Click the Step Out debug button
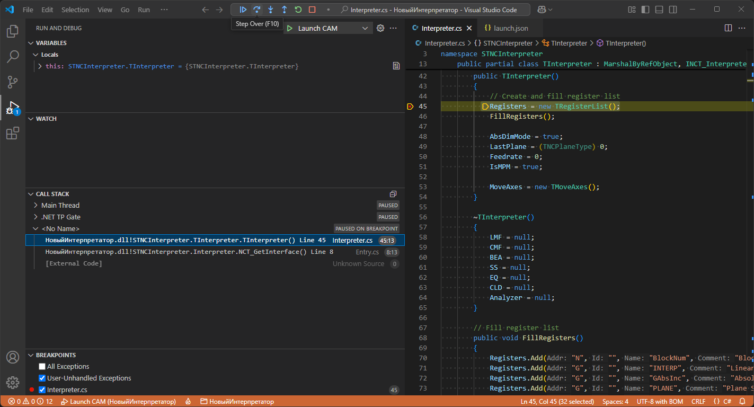This screenshot has height=407, width=754. (285, 10)
